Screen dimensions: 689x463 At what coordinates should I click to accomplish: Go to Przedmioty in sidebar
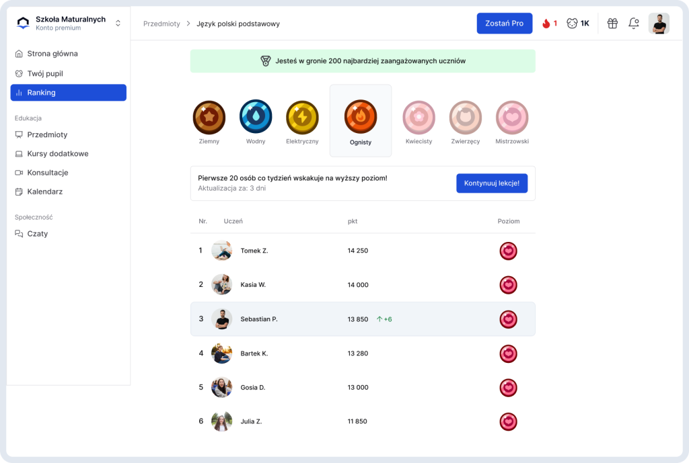pyautogui.click(x=47, y=134)
